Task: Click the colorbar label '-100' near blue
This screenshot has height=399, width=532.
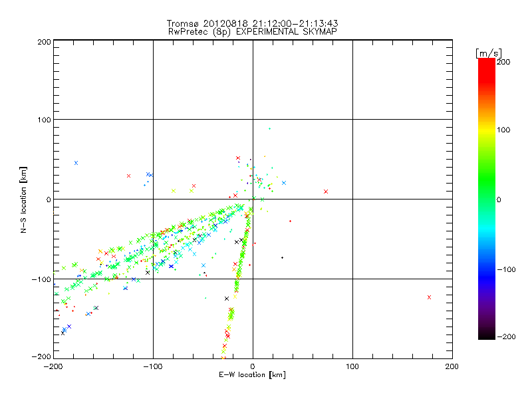Action: pyautogui.click(x=507, y=270)
